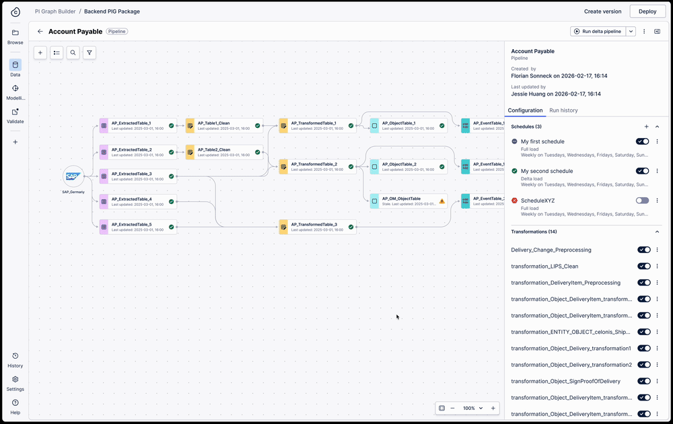
Task: Turn off the My second schedule toggle
Action: pos(641,171)
